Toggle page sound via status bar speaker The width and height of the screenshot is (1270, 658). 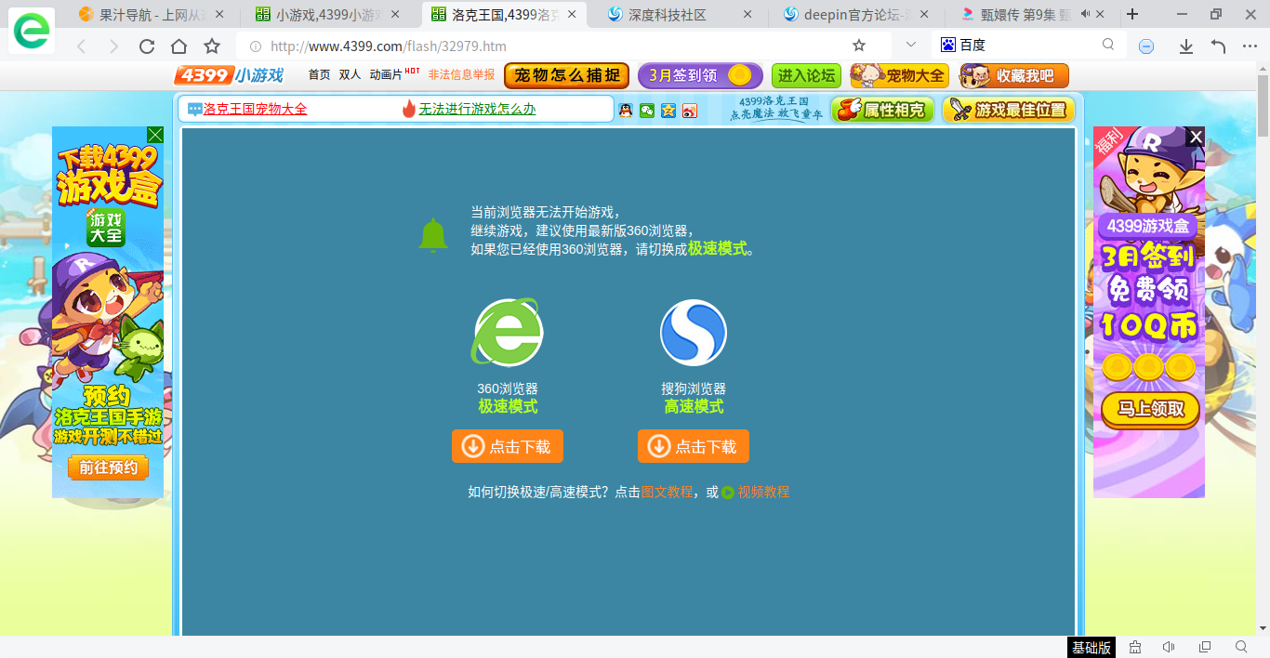tap(1170, 647)
